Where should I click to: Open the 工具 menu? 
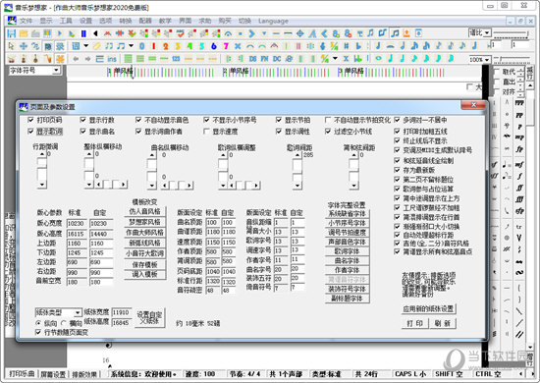[x=66, y=21]
